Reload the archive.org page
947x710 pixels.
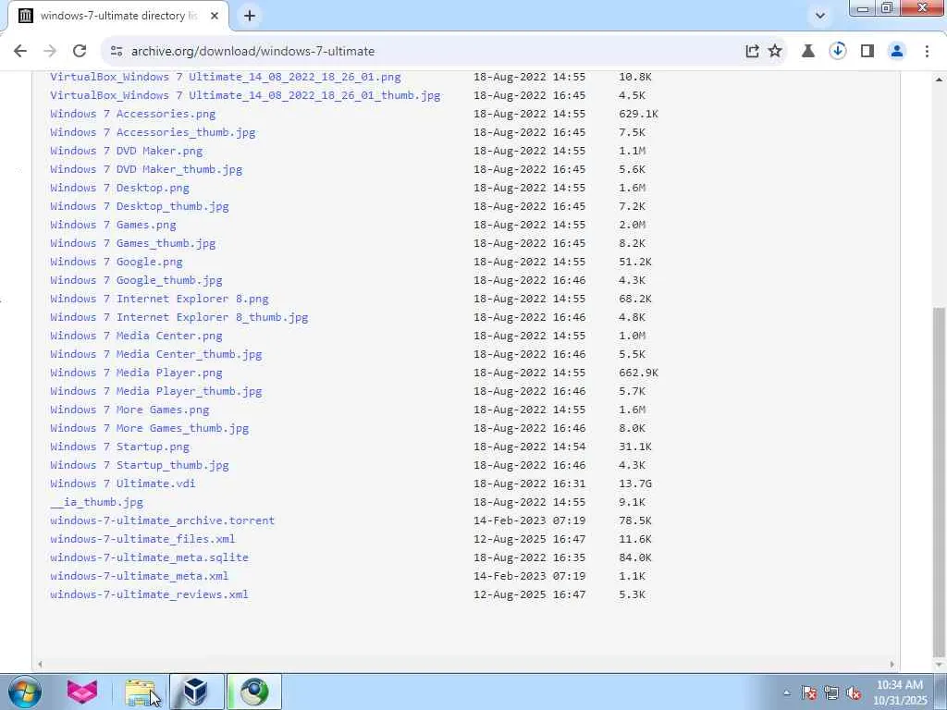pyautogui.click(x=80, y=52)
